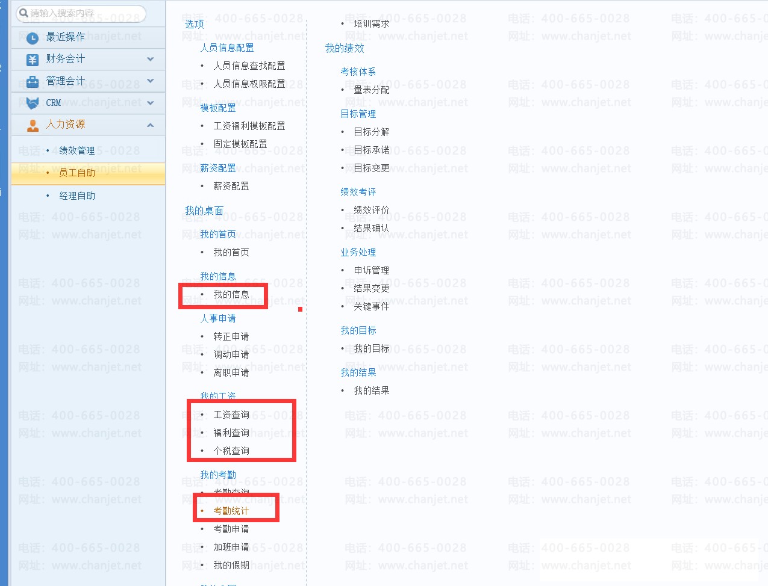Open 工资查询 link

[x=231, y=415]
